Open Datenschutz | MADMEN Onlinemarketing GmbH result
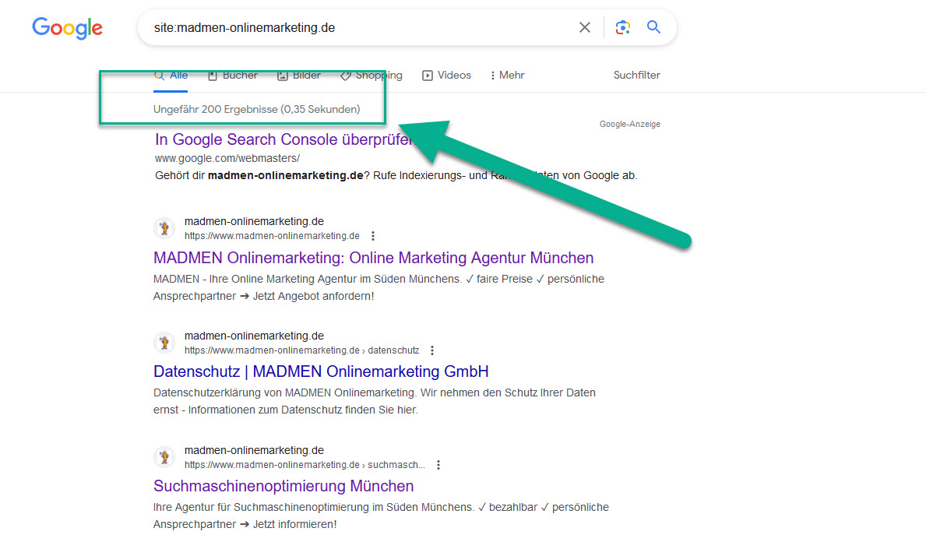The height and width of the screenshot is (535, 926). [x=321, y=371]
